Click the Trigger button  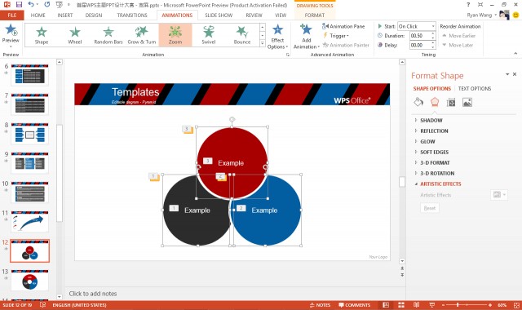[x=336, y=36]
